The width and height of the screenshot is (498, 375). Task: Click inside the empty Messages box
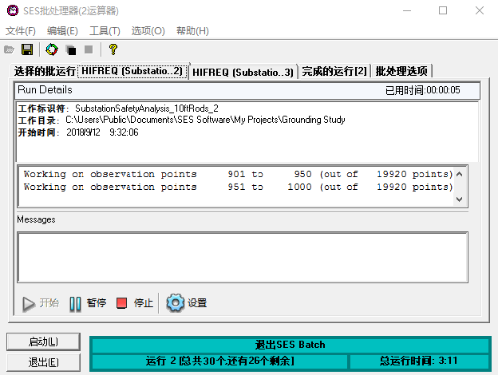243,257
